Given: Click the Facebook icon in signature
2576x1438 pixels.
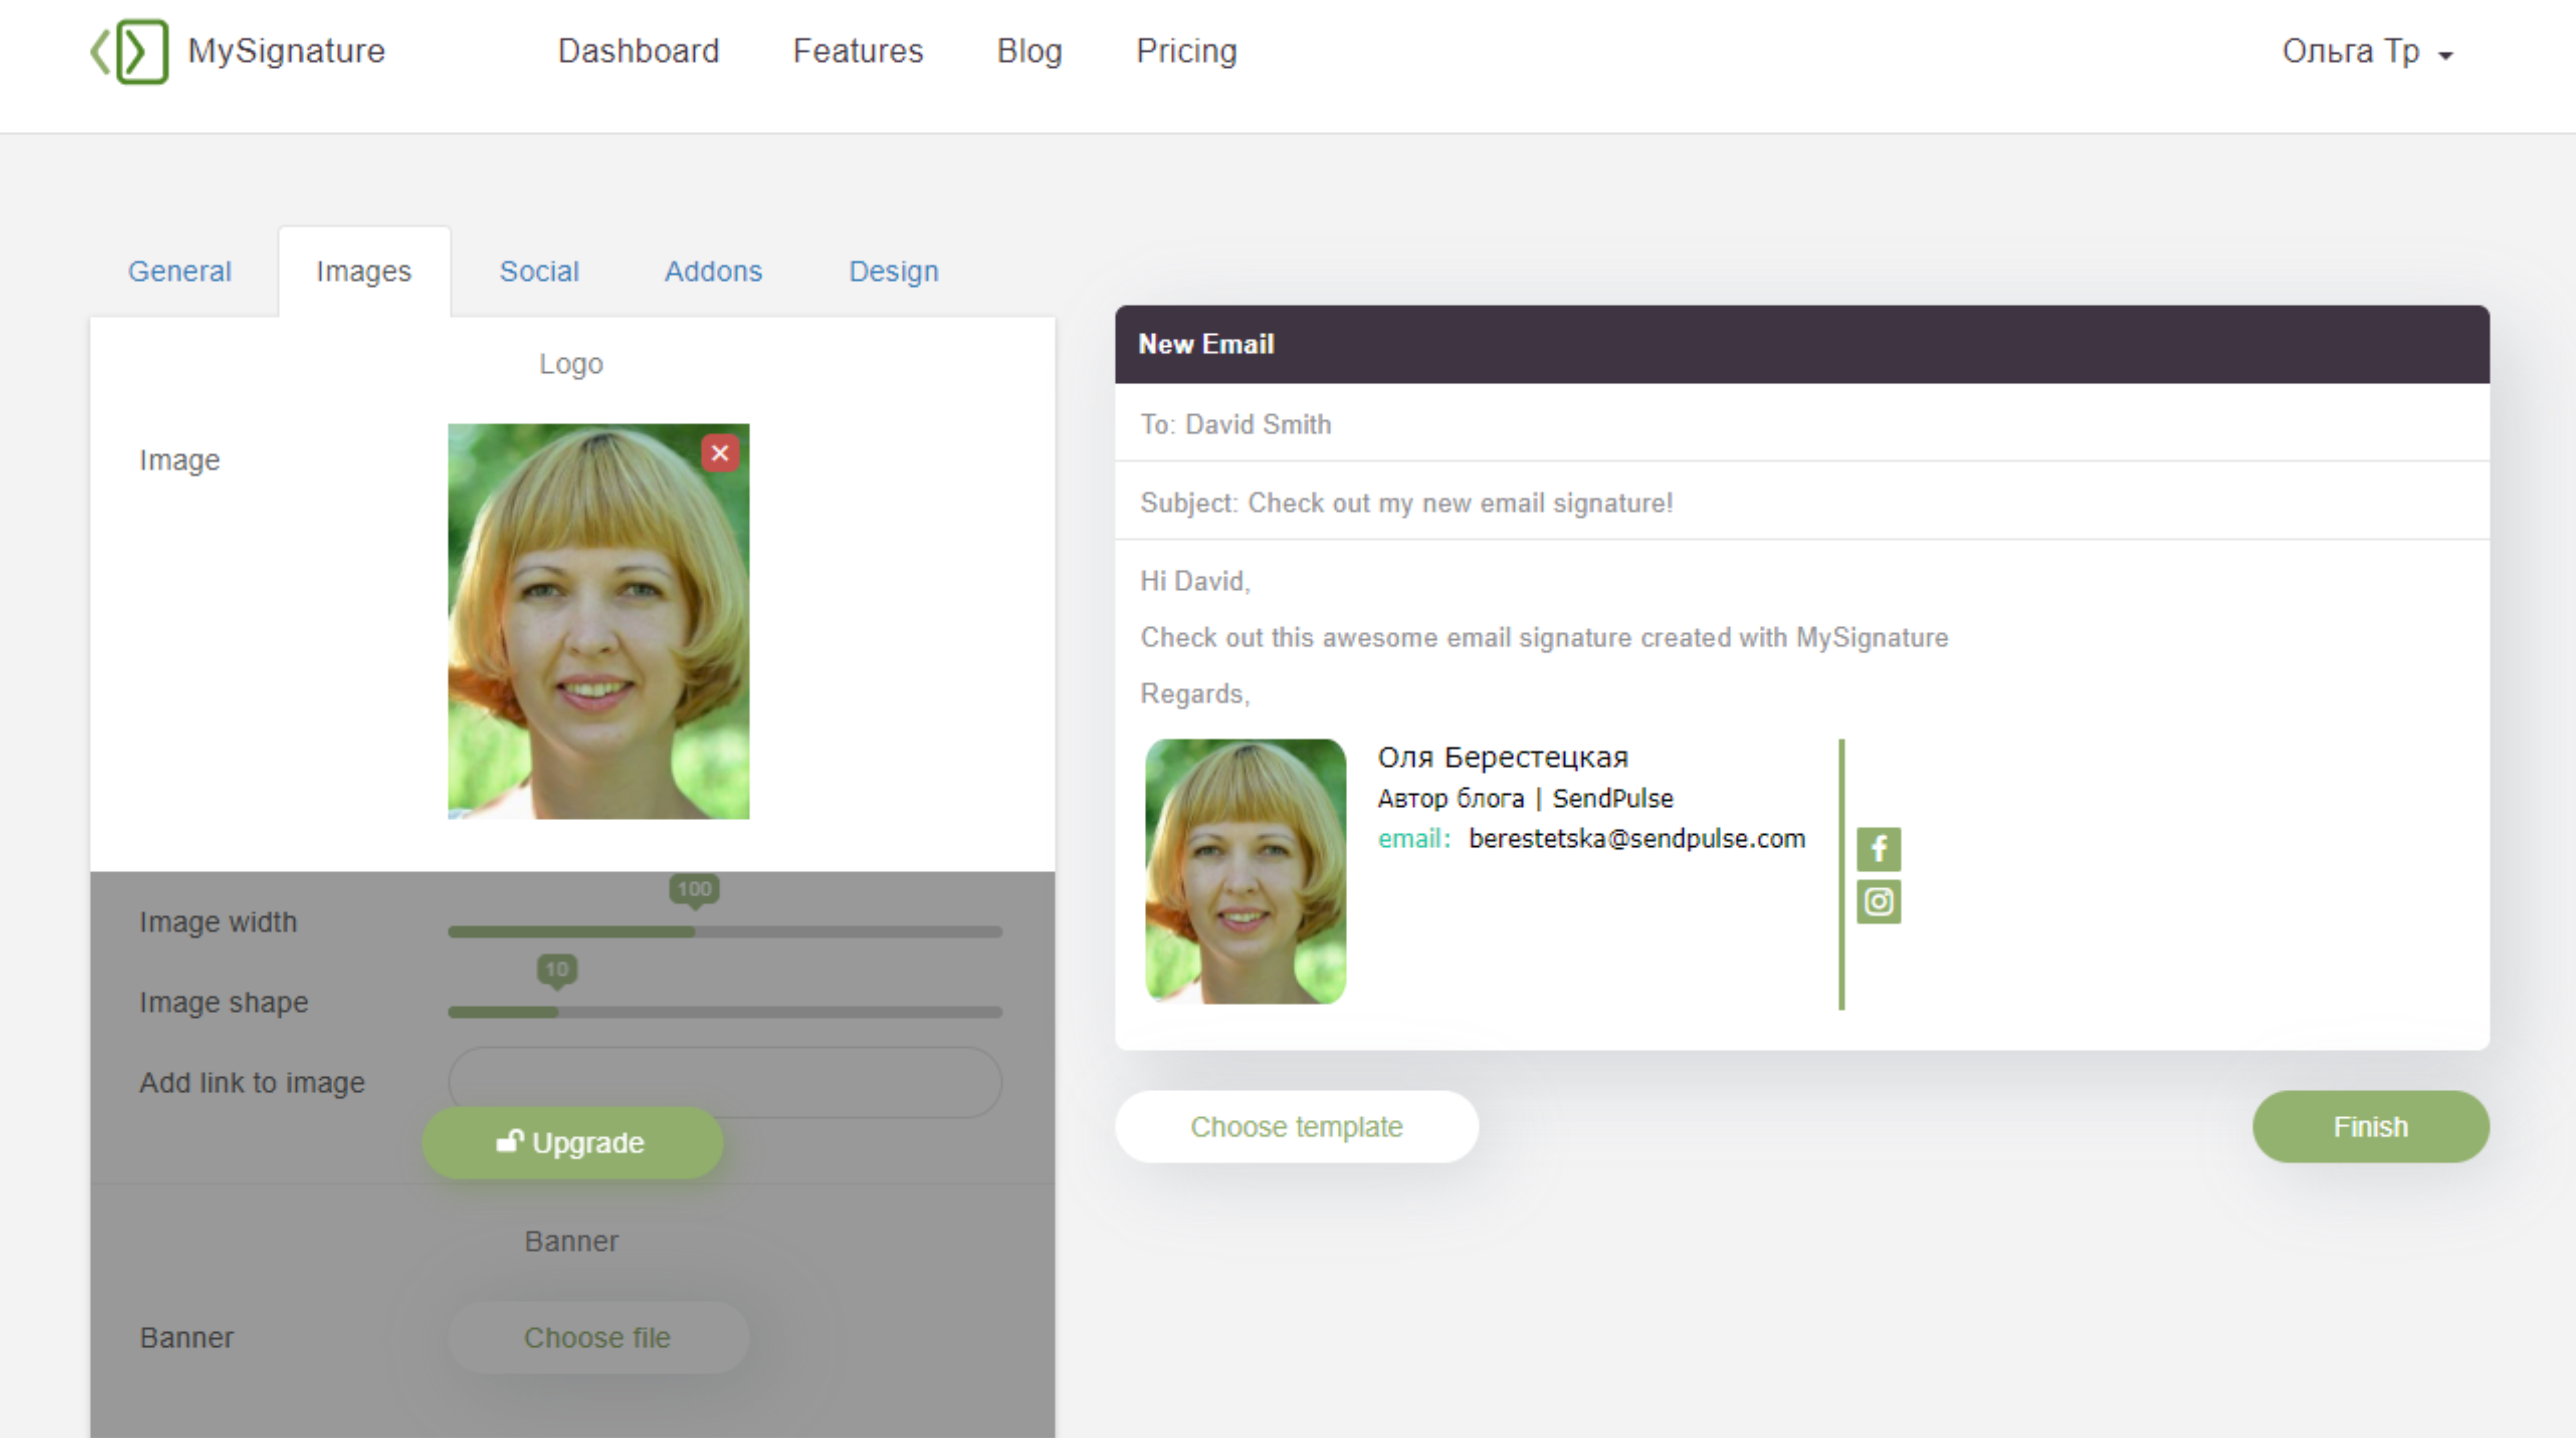Looking at the screenshot, I should (x=1878, y=849).
